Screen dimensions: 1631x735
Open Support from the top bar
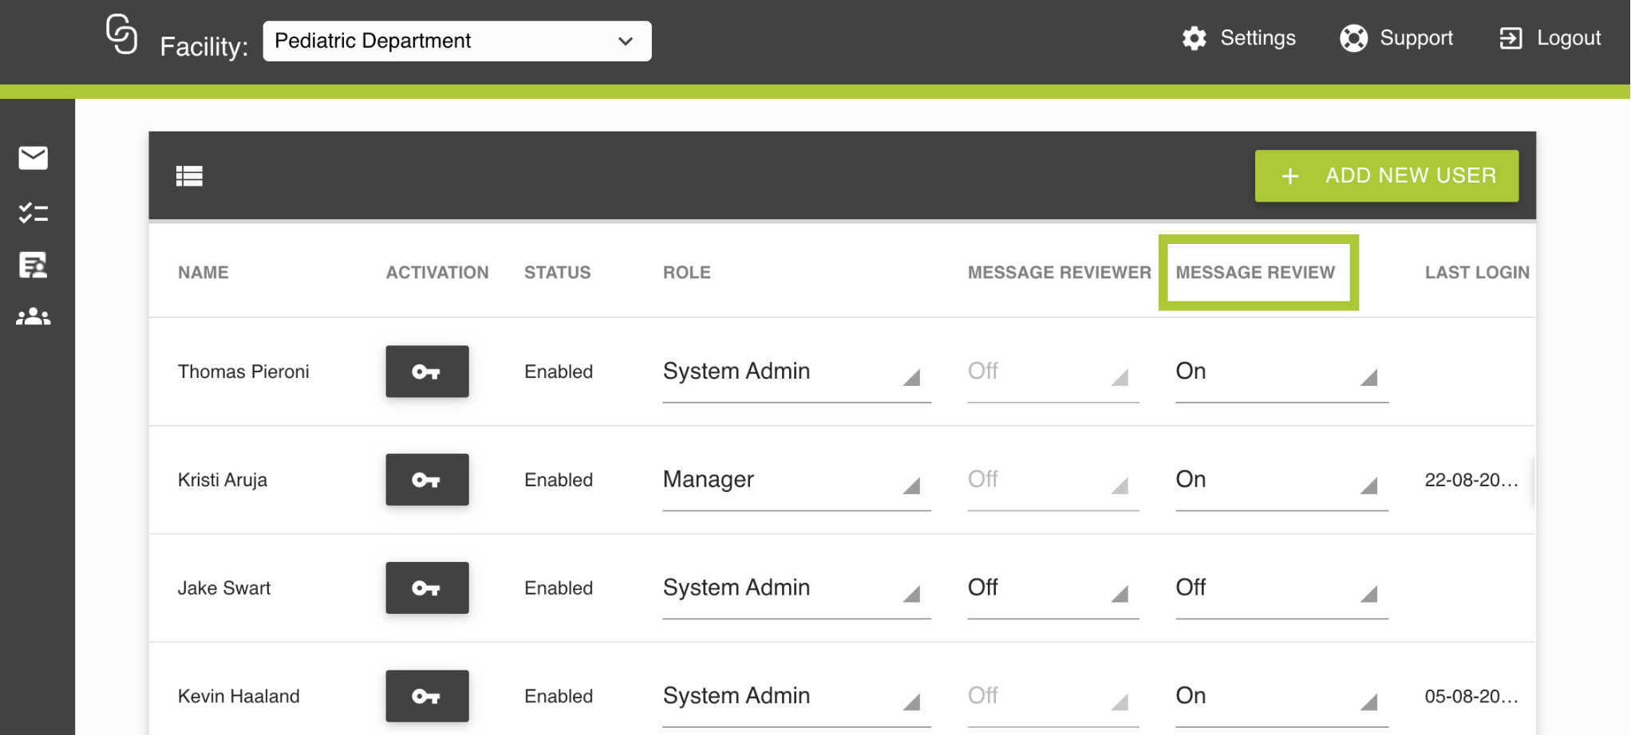[1396, 38]
